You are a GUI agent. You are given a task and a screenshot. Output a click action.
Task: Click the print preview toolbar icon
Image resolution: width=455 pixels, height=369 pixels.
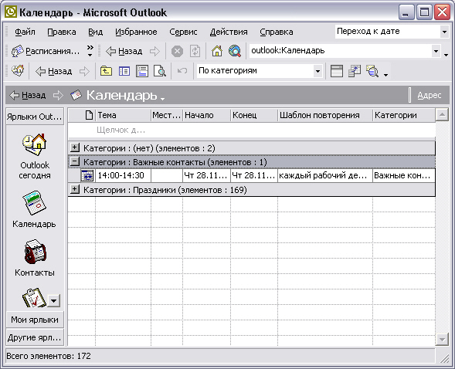160,71
